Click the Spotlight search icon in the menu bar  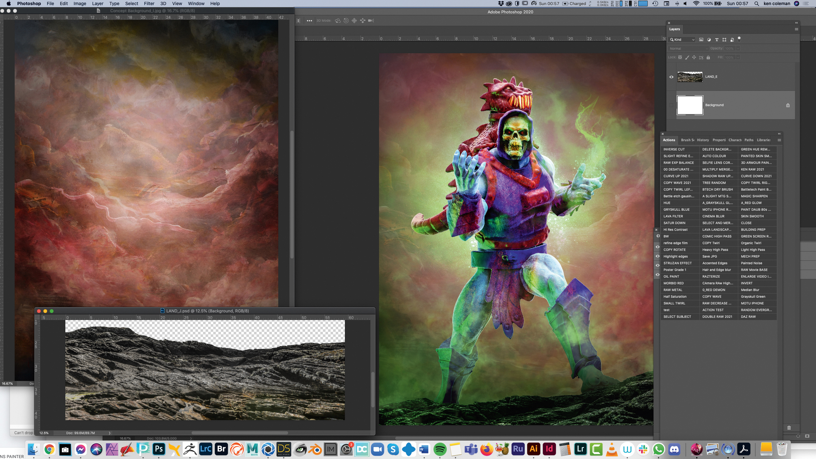[756, 4]
